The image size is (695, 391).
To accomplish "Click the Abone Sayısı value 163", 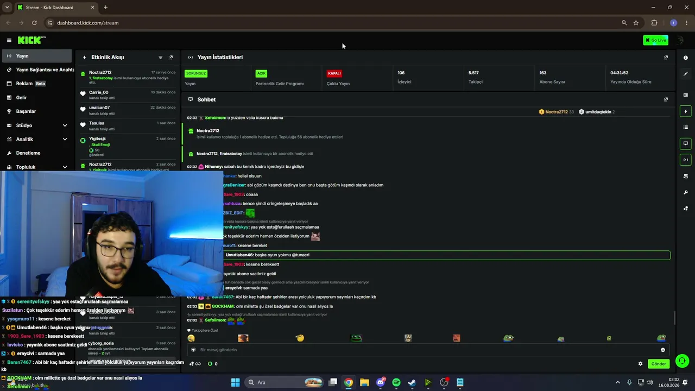I will pos(543,73).
